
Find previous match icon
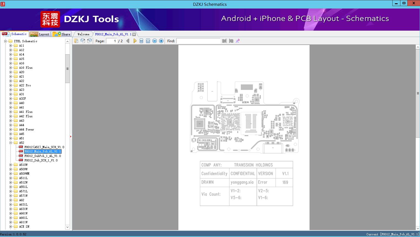[224, 41]
